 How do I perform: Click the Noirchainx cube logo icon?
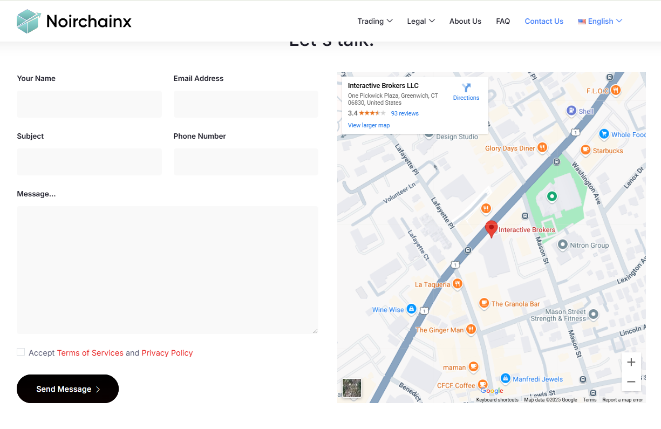pyautogui.click(x=29, y=21)
